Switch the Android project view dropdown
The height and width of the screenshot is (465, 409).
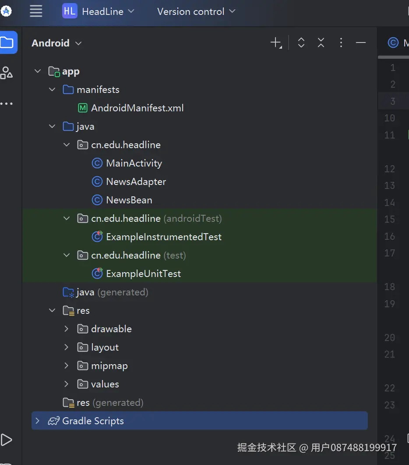click(56, 43)
